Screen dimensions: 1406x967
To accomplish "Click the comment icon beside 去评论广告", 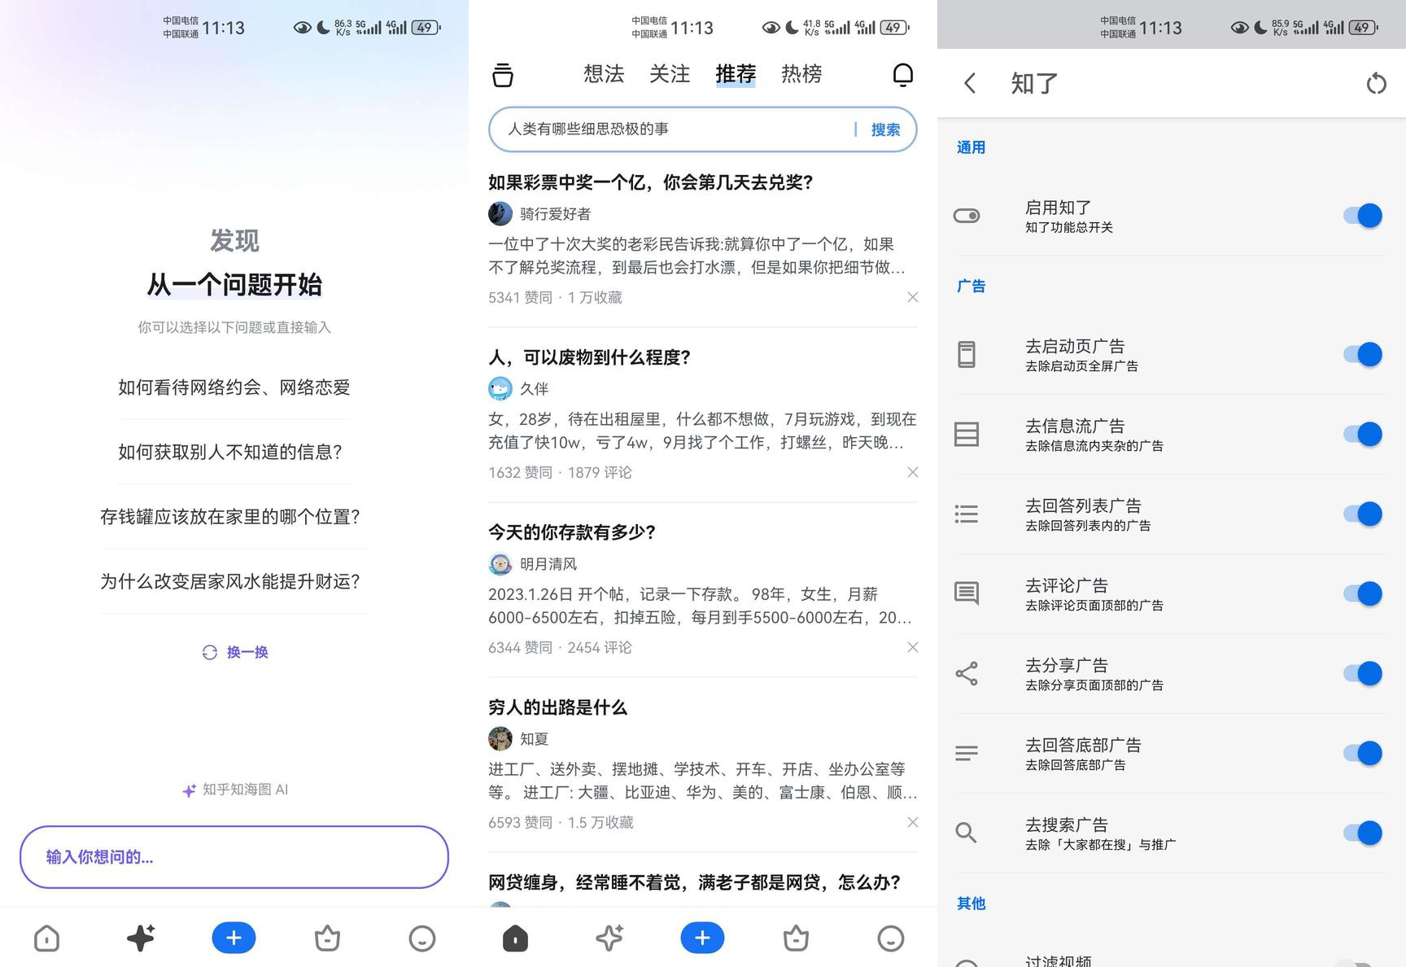I will 967,593.
